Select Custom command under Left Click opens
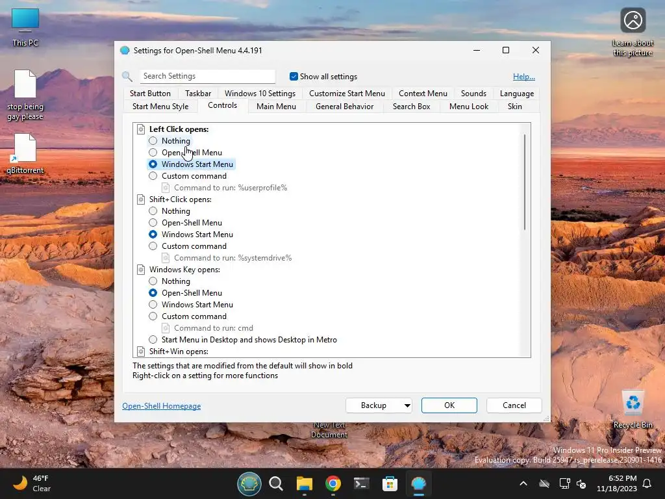The width and height of the screenshot is (665, 499). pos(188,176)
